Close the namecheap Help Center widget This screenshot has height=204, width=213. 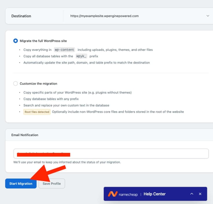pos(200,194)
